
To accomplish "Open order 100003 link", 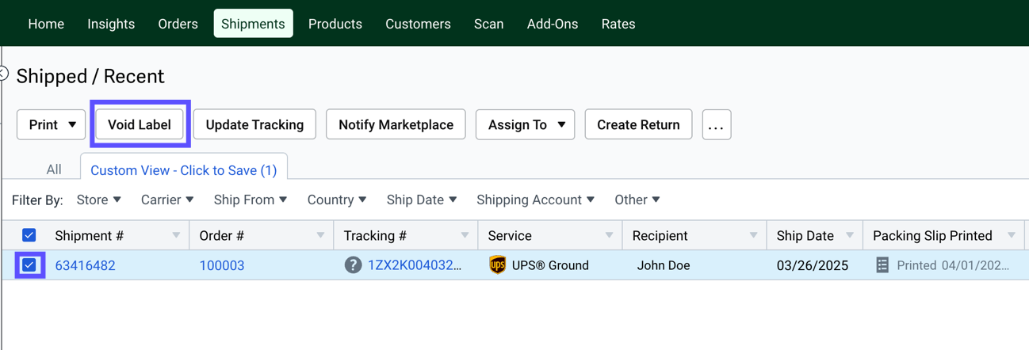I will click(222, 265).
